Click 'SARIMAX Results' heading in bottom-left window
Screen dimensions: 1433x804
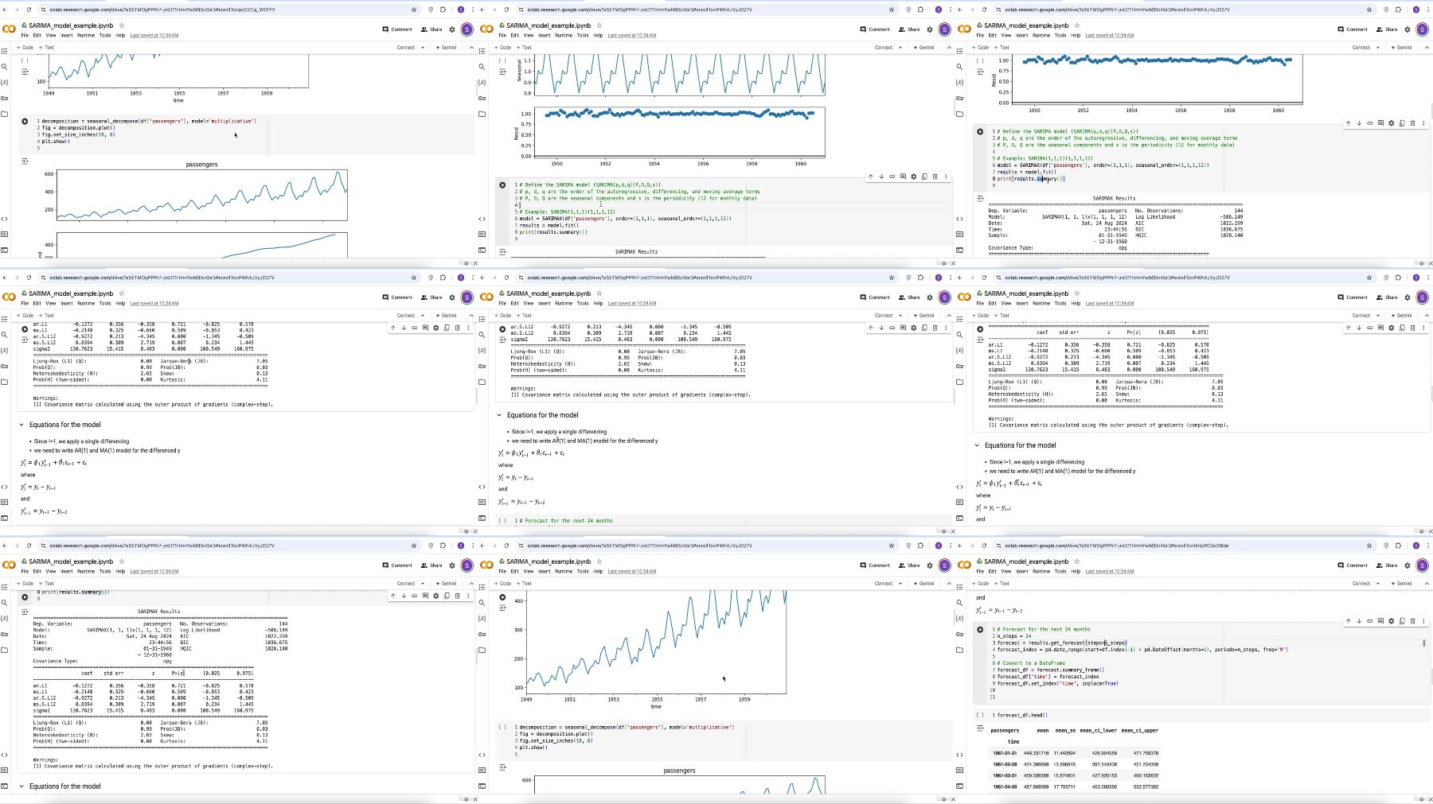158,612
